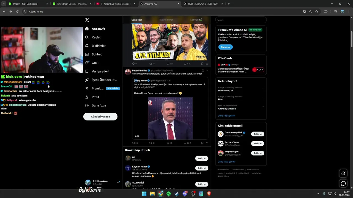This screenshot has width=353, height=198.
Task: Open options for Motorine 6,26 trend
Action: tap(263, 88)
